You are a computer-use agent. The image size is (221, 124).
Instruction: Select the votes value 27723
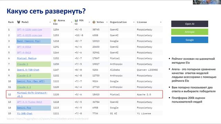click(96, 87)
